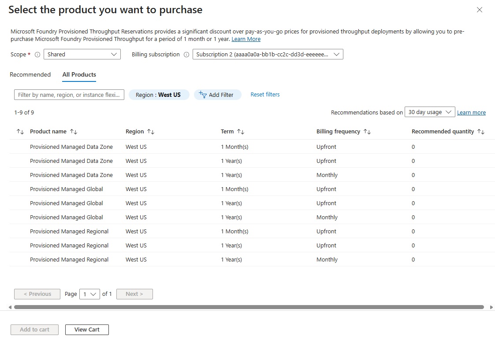
Task: Click Monthly in the Provisioned Managed Global row
Action: tap(327, 217)
